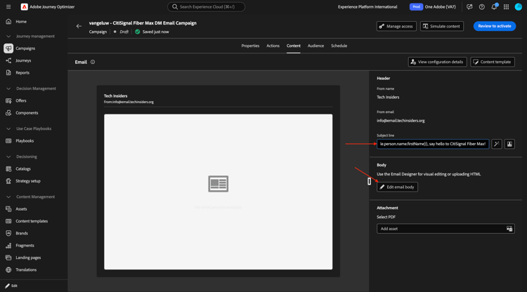Viewport: 527px width, 292px height.
Task: Click the Assets sidebar icon
Action: click(x=8, y=208)
